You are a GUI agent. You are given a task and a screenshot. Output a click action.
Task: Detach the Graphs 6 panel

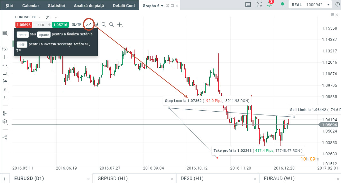pos(168,5)
